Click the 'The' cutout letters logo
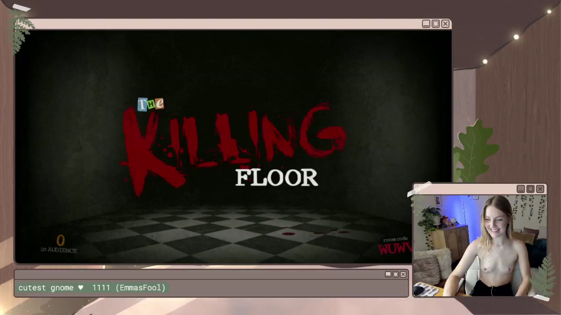Image resolution: width=561 pixels, height=315 pixels. (151, 104)
